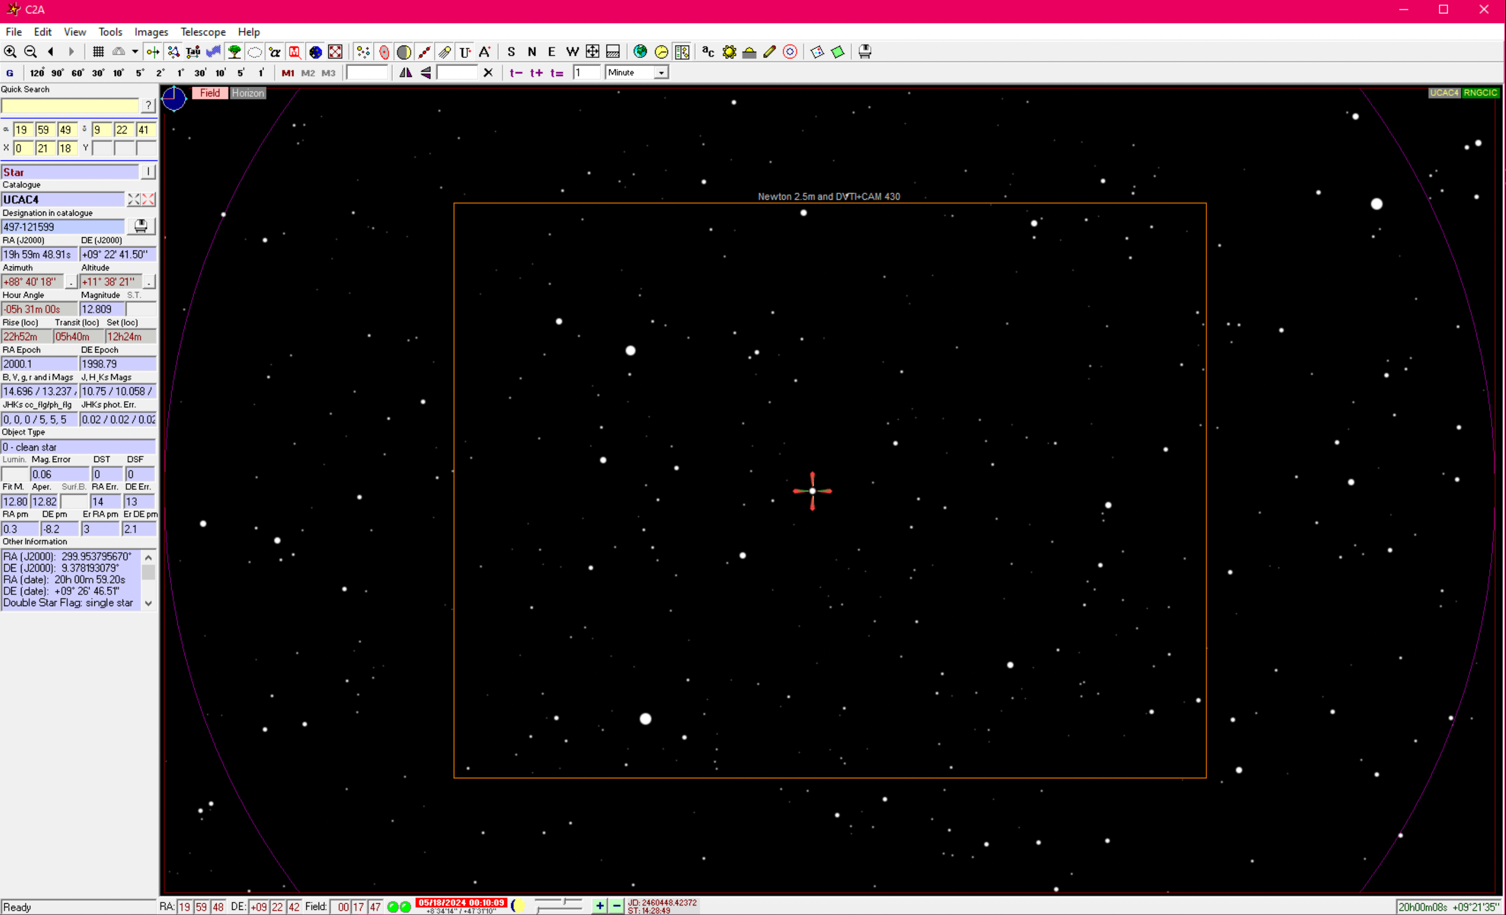Screen dimensions: 1506x915
Task: Orient map toward North with N button
Action: [x=532, y=52]
